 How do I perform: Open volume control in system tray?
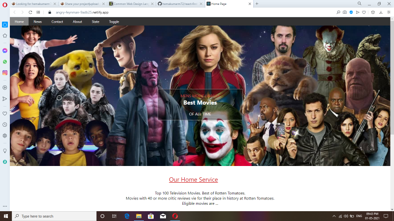click(x=346, y=216)
